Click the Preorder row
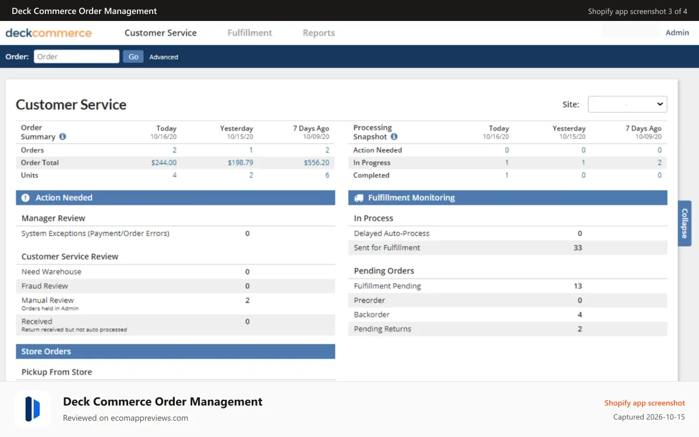Screen dimensions: 699x437 tap(508, 301)
